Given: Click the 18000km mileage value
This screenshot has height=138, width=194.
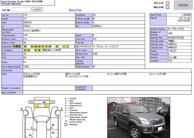Looking at the screenshot, I should [97, 26].
